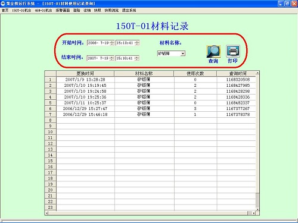
Task: Click the application icon in title bar
Action: (x=3, y=4)
